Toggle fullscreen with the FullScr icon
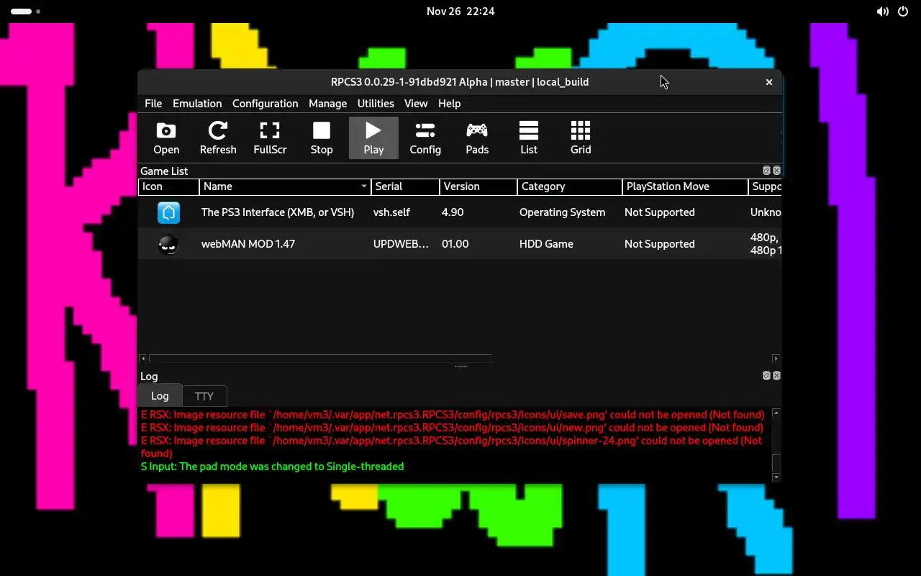The image size is (921, 576). pos(270,138)
